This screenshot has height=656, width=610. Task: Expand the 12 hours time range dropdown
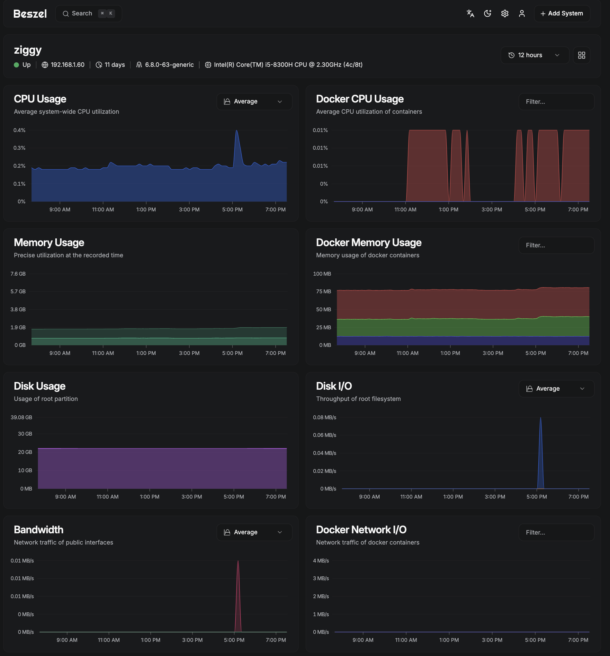point(534,55)
